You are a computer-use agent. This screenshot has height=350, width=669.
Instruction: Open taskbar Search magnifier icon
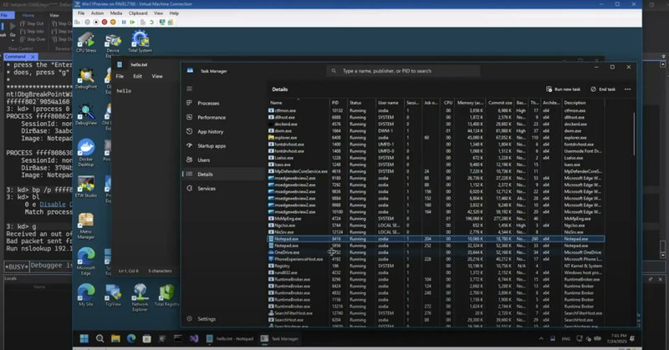pos(100,338)
